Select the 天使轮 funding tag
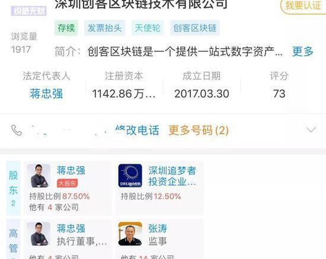Image resolution: width=326 pixels, height=259 pixels. (x=148, y=28)
